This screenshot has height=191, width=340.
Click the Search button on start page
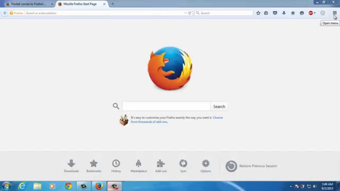(219, 106)
